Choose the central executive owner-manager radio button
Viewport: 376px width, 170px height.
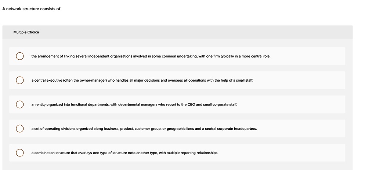tap(20, 80)
